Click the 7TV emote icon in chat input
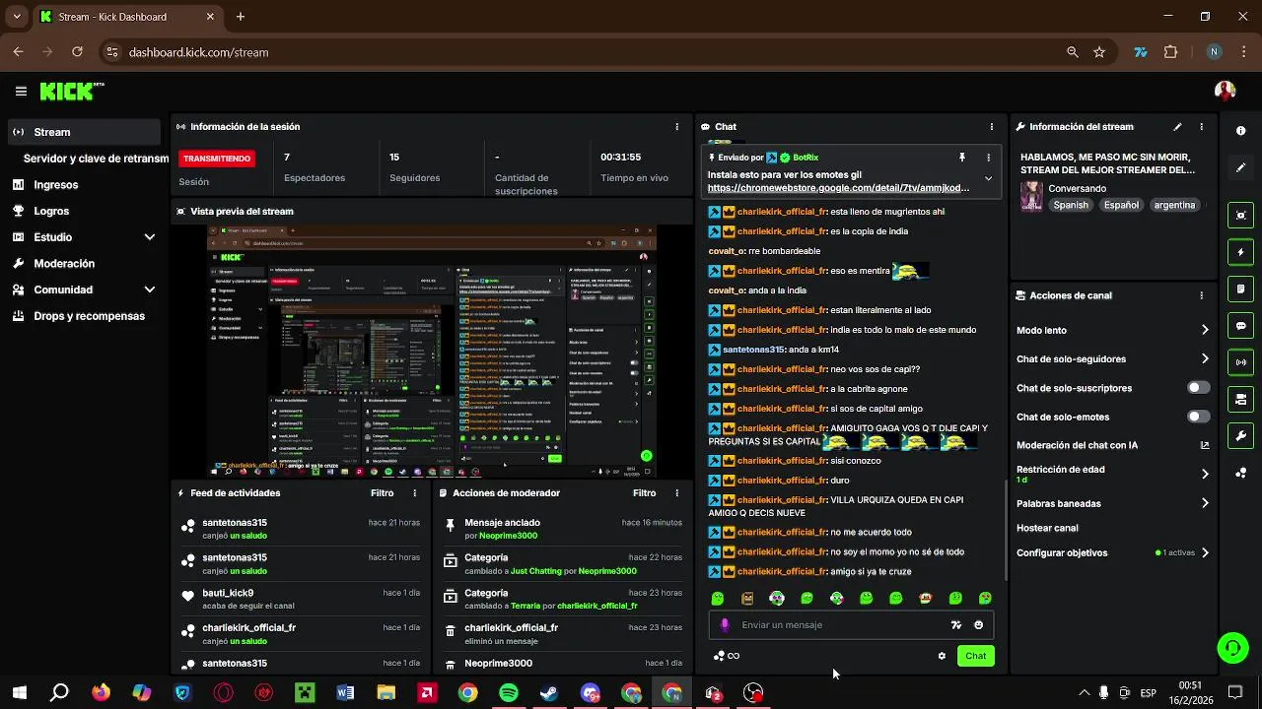The height and width of the screenshot is (709, 1262). click(x=955, y=625)
